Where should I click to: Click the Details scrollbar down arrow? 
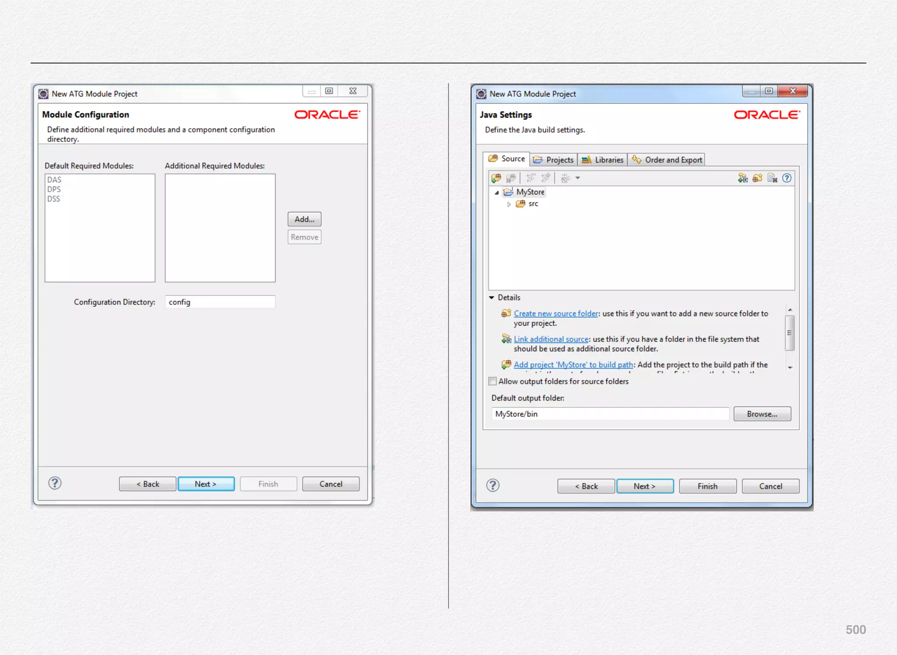pyautogui.click(x=790, y=368)
